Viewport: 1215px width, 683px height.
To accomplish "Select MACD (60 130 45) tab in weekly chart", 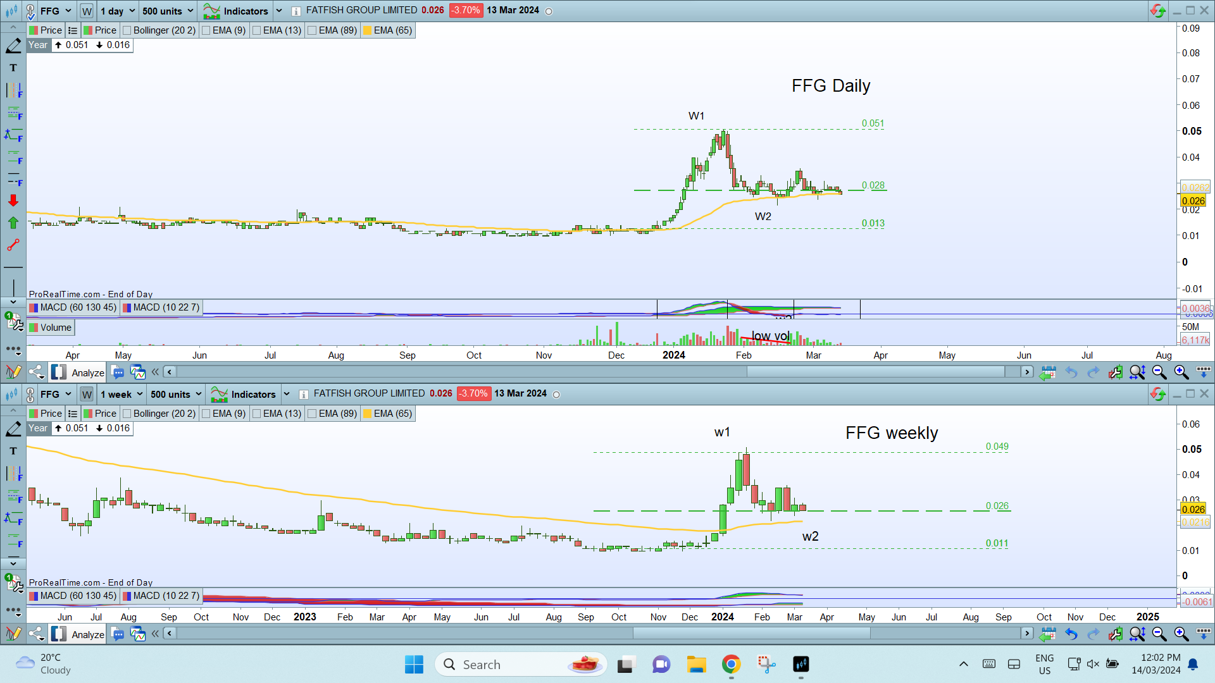I will coord(73,596).
